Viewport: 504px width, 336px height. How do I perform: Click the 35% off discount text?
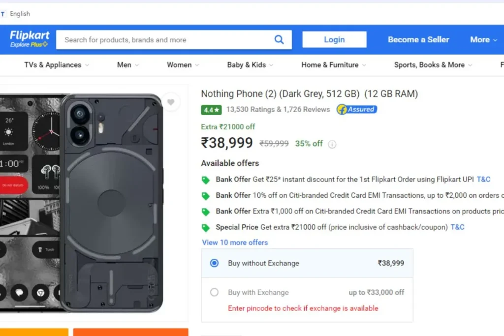(309, 144)
